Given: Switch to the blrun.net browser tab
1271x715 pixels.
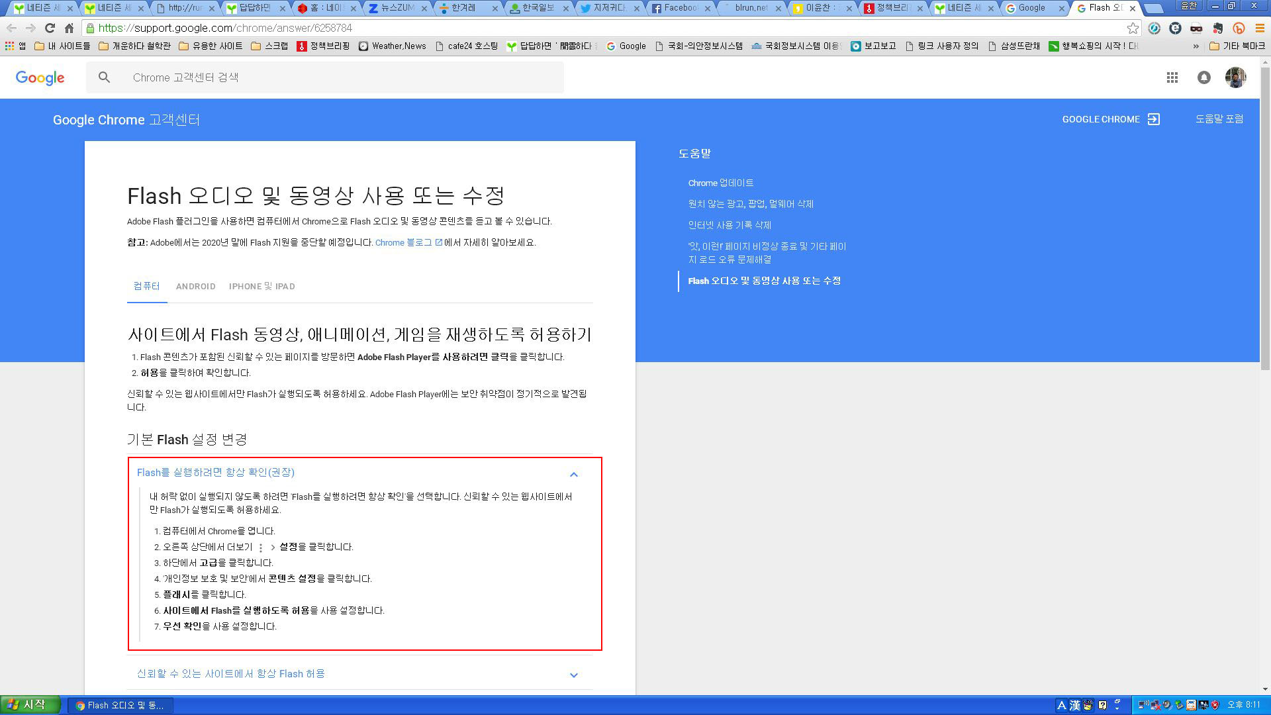Looking at the screenshot, I should [751, 8].
